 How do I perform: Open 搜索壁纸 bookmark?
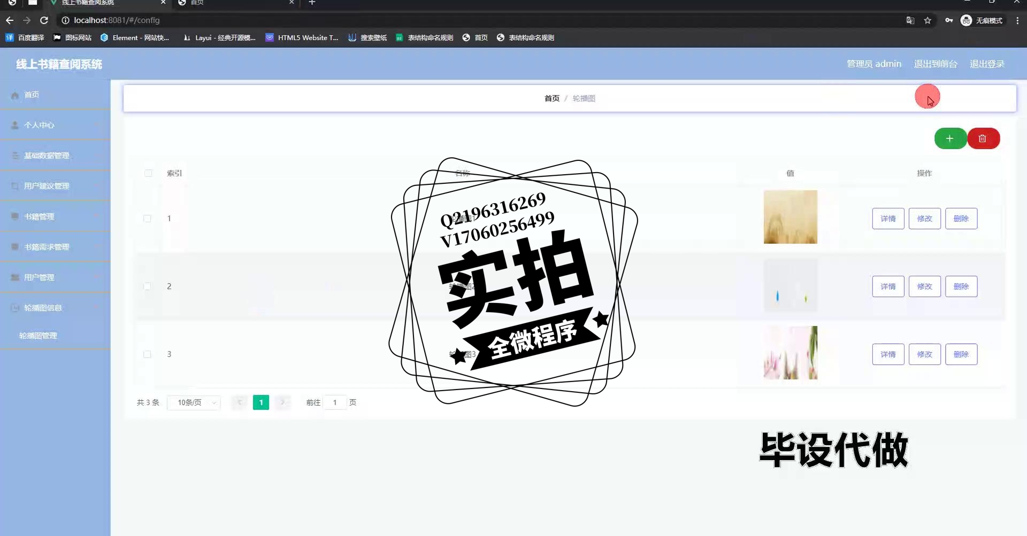pos(367,37)
